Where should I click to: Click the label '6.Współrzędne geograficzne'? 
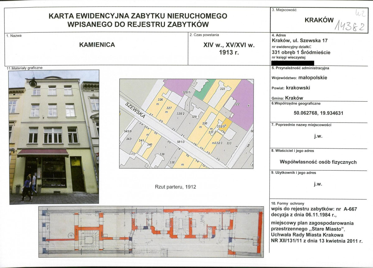[296, 104]
